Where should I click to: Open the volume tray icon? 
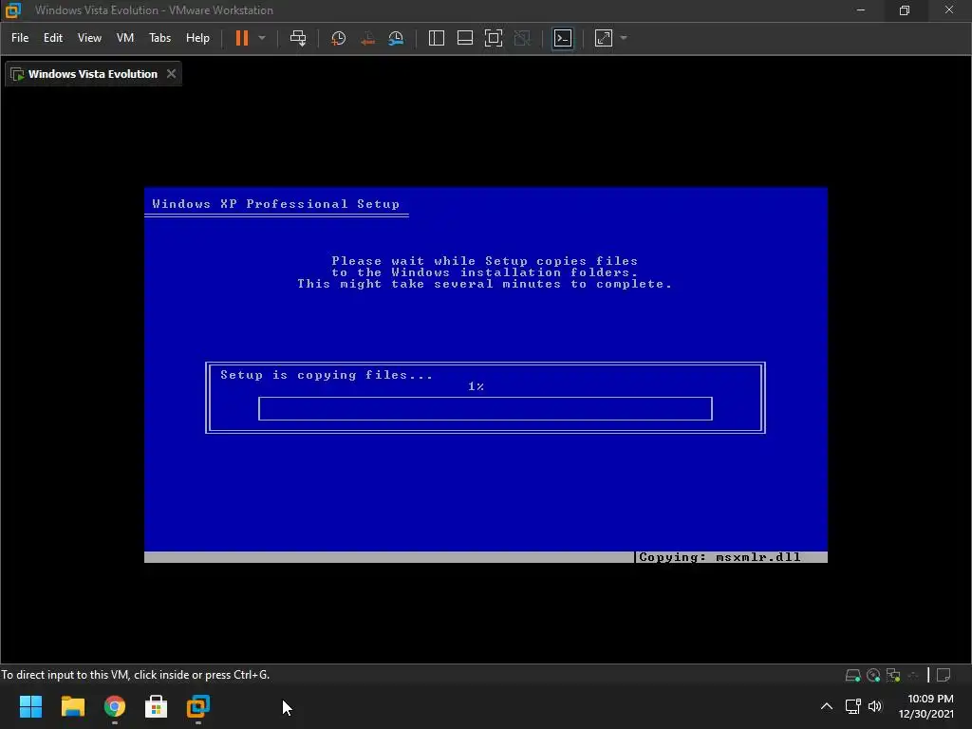point(874,706)
